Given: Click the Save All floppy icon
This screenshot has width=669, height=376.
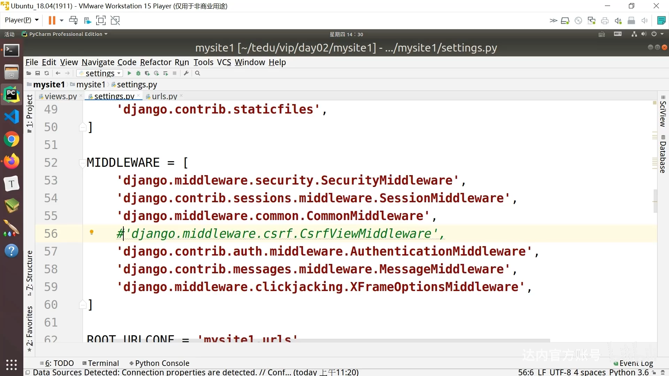Looking at the screenshot, I should (38, 73).
